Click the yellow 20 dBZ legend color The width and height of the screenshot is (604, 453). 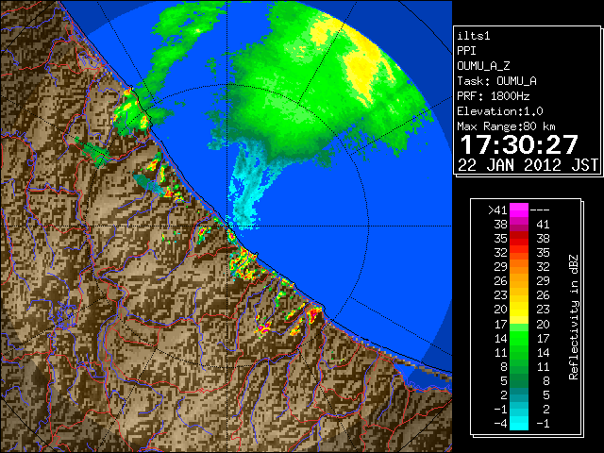[519, 310]
